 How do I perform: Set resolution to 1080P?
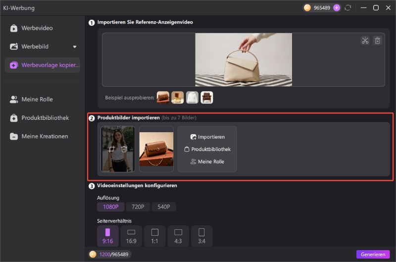click(110, 207)
